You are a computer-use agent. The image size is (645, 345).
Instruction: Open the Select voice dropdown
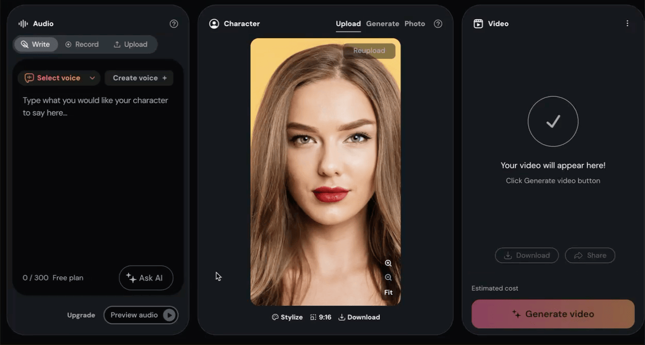59,78
